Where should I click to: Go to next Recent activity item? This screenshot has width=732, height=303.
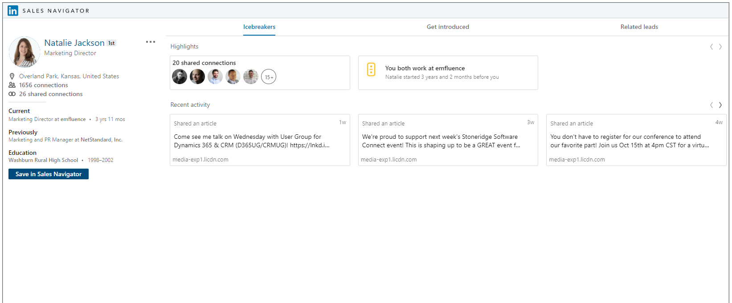click(x=720, y=105)
